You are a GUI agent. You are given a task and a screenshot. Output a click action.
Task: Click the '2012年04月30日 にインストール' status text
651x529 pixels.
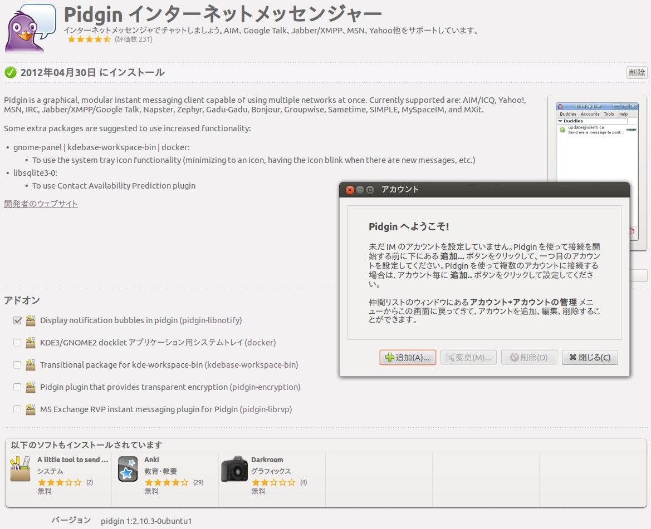tap(92, 72)
